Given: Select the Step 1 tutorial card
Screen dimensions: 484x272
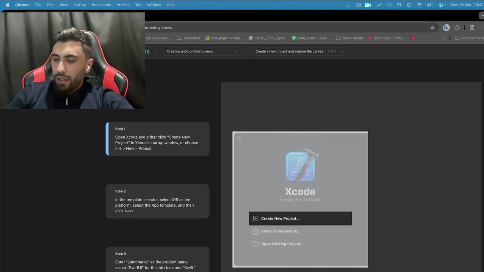Looking at the screenshot, I should coord(158,139).
